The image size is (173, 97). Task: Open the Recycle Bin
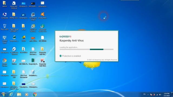point(5,27)
